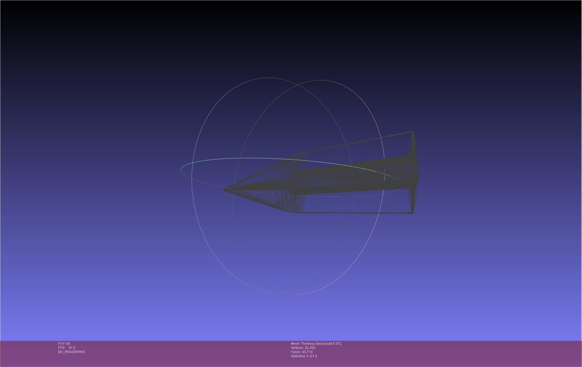582x367 pixels.
Task: Click the right vertical end face of the mesh
Action: pyautogui.click(x=414, y=172)
